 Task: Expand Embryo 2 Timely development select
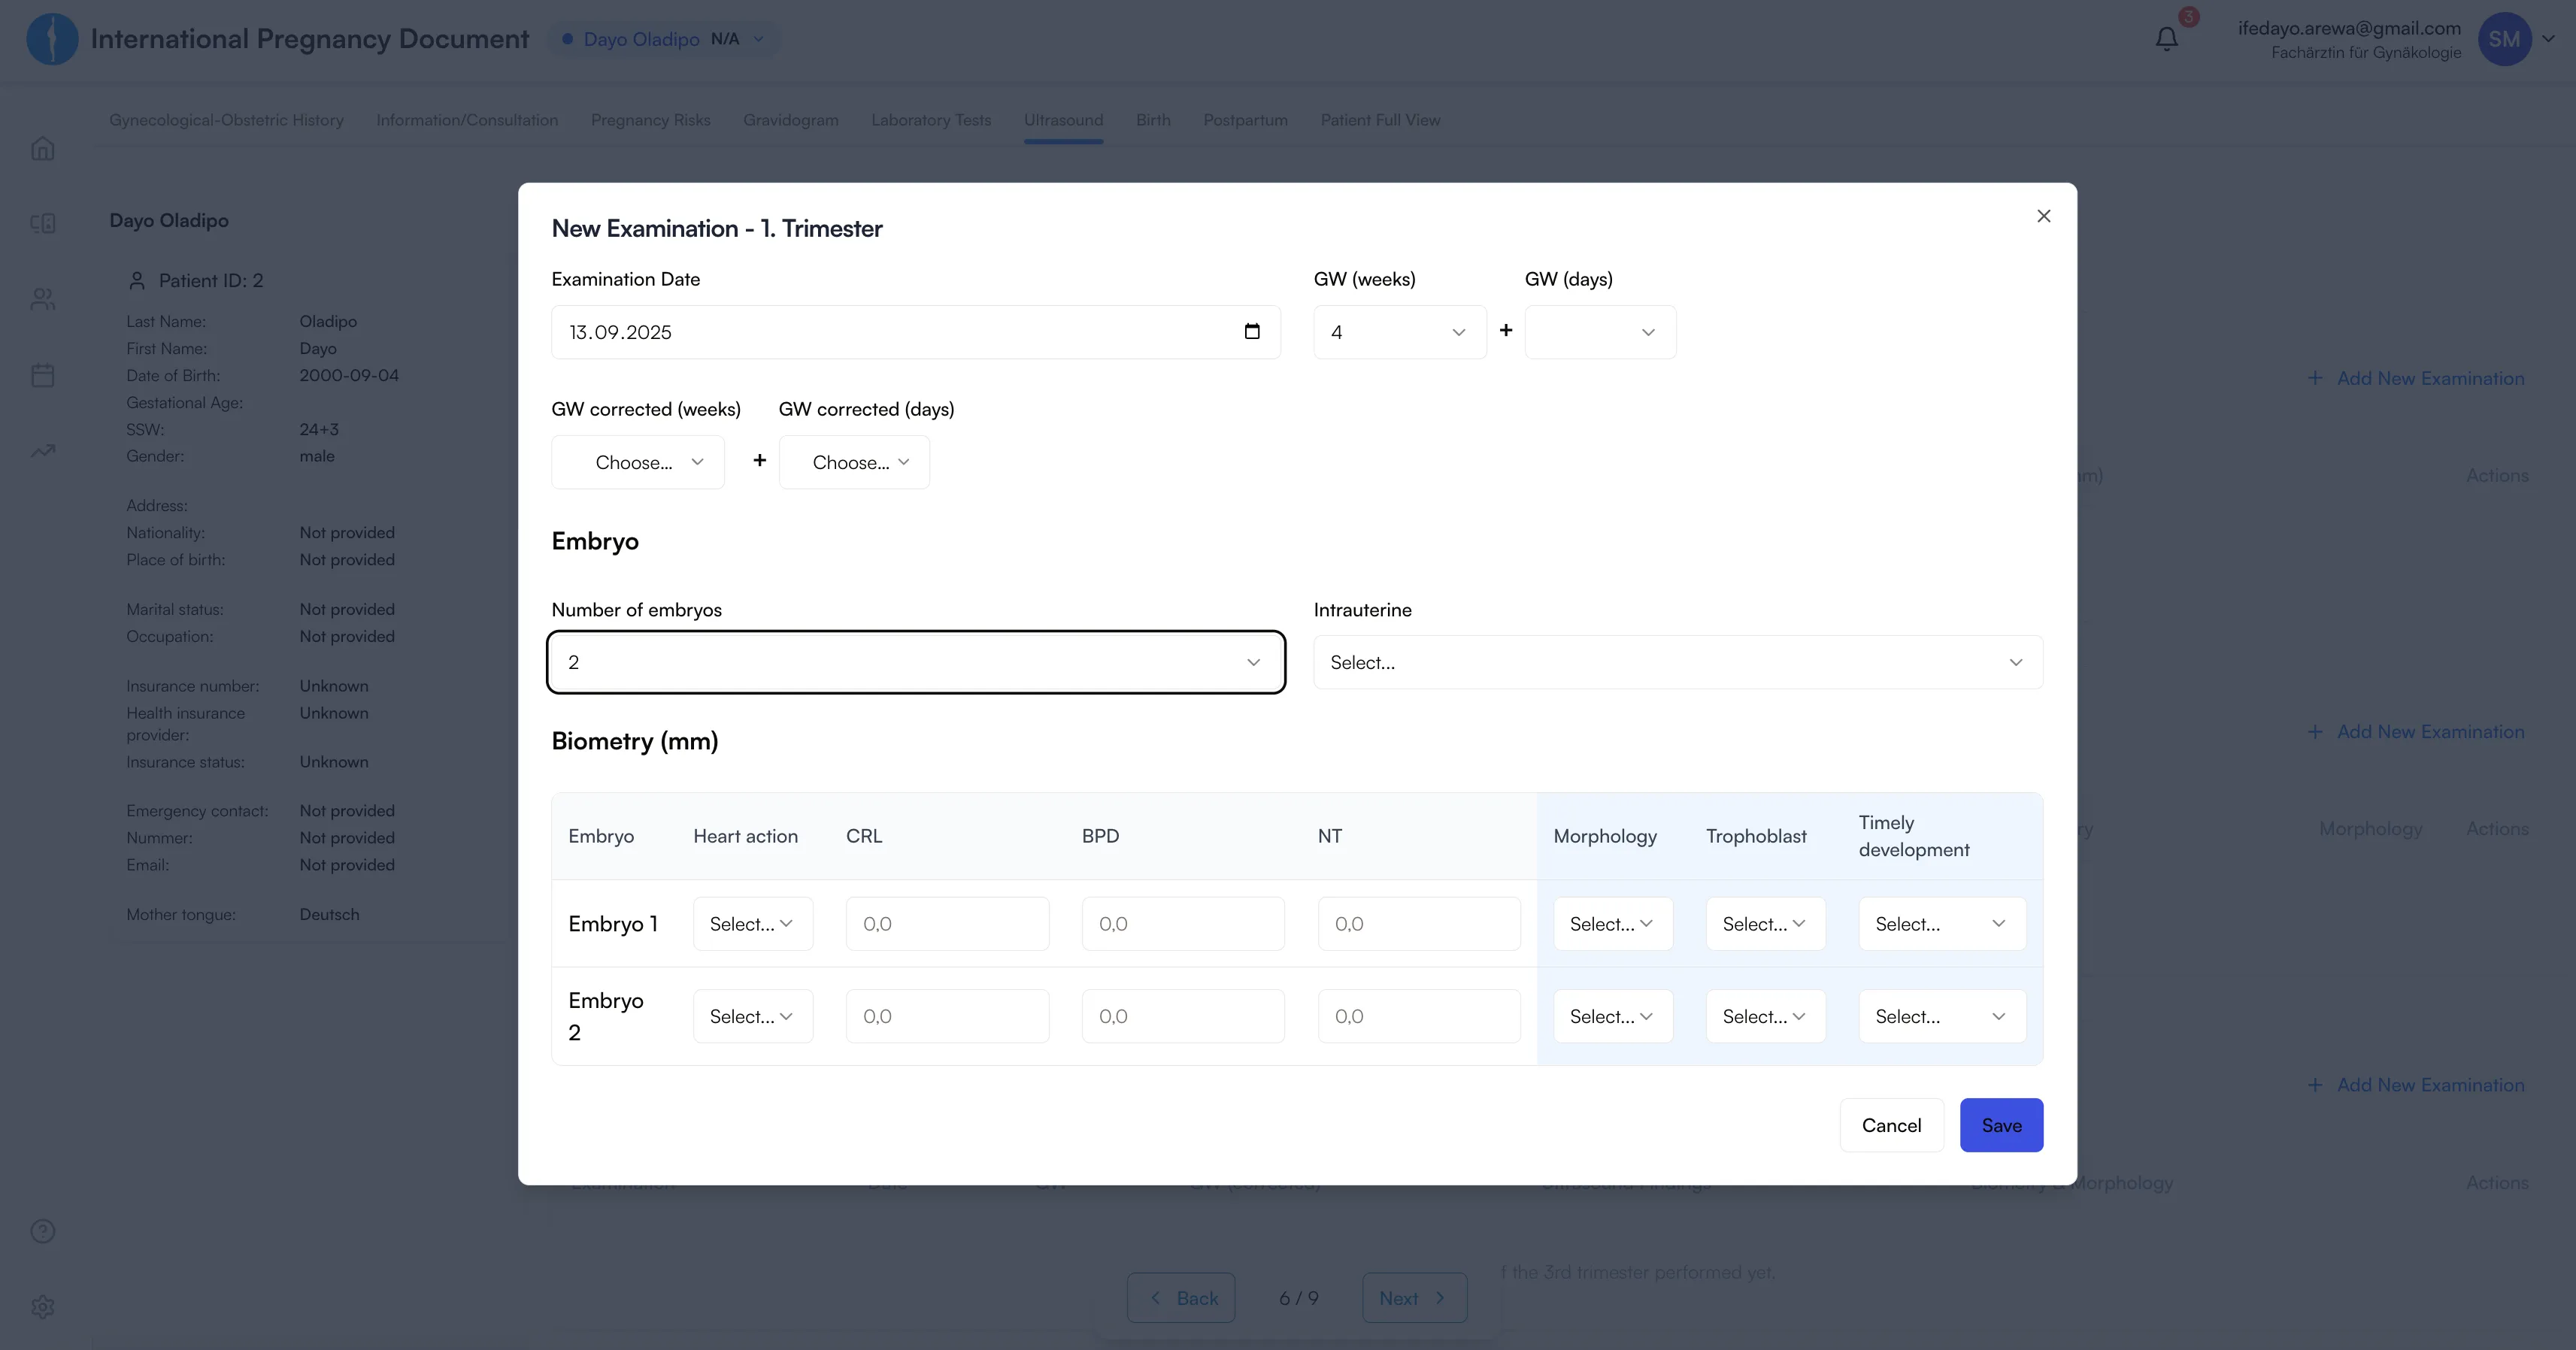pyautogui.click(x=1941, y=1016)
